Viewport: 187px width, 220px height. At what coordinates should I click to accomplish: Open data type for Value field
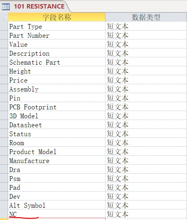tap(146, 44)
